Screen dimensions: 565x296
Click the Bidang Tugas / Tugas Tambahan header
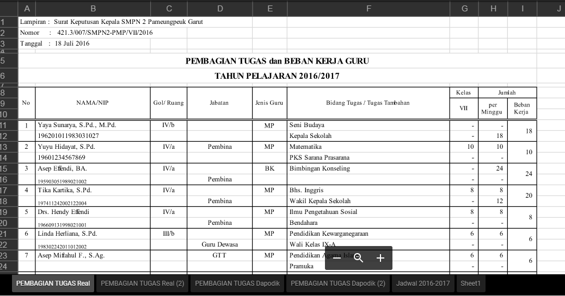click(368, 103)
